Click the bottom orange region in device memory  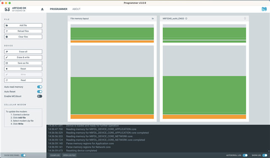tap(204, 117)
